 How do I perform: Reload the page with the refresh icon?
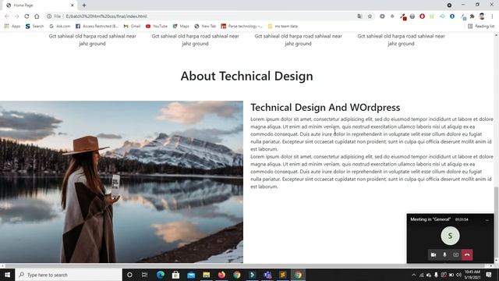click(27, 16)
